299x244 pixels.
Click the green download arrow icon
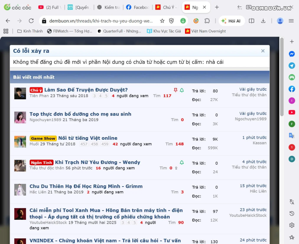pos(183,21)
